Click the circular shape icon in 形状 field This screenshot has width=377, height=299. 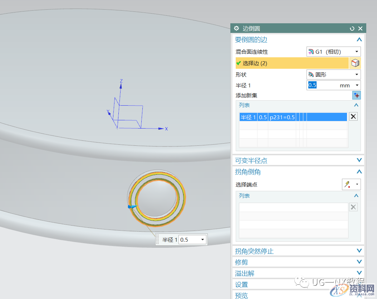[312, 74]
